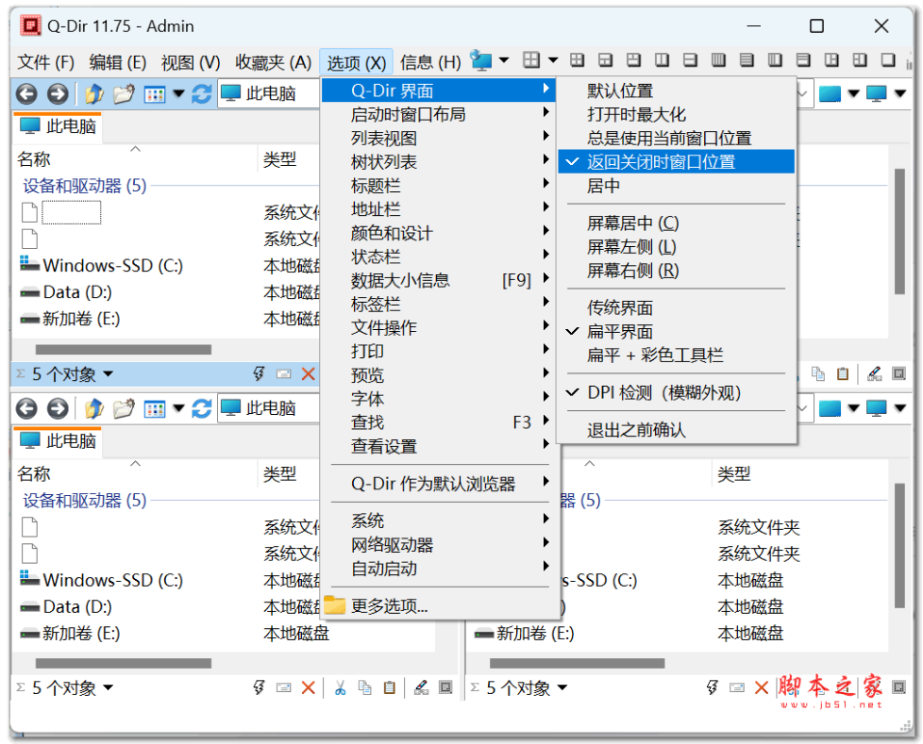Open the 文件 (F) menu
The image size is (923, 744).
46,61
